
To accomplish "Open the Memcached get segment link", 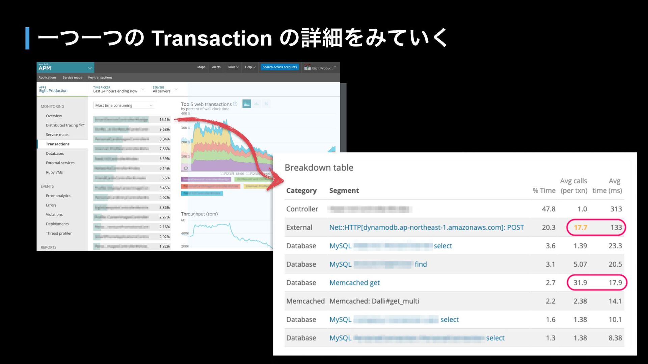I will point(355,283).
